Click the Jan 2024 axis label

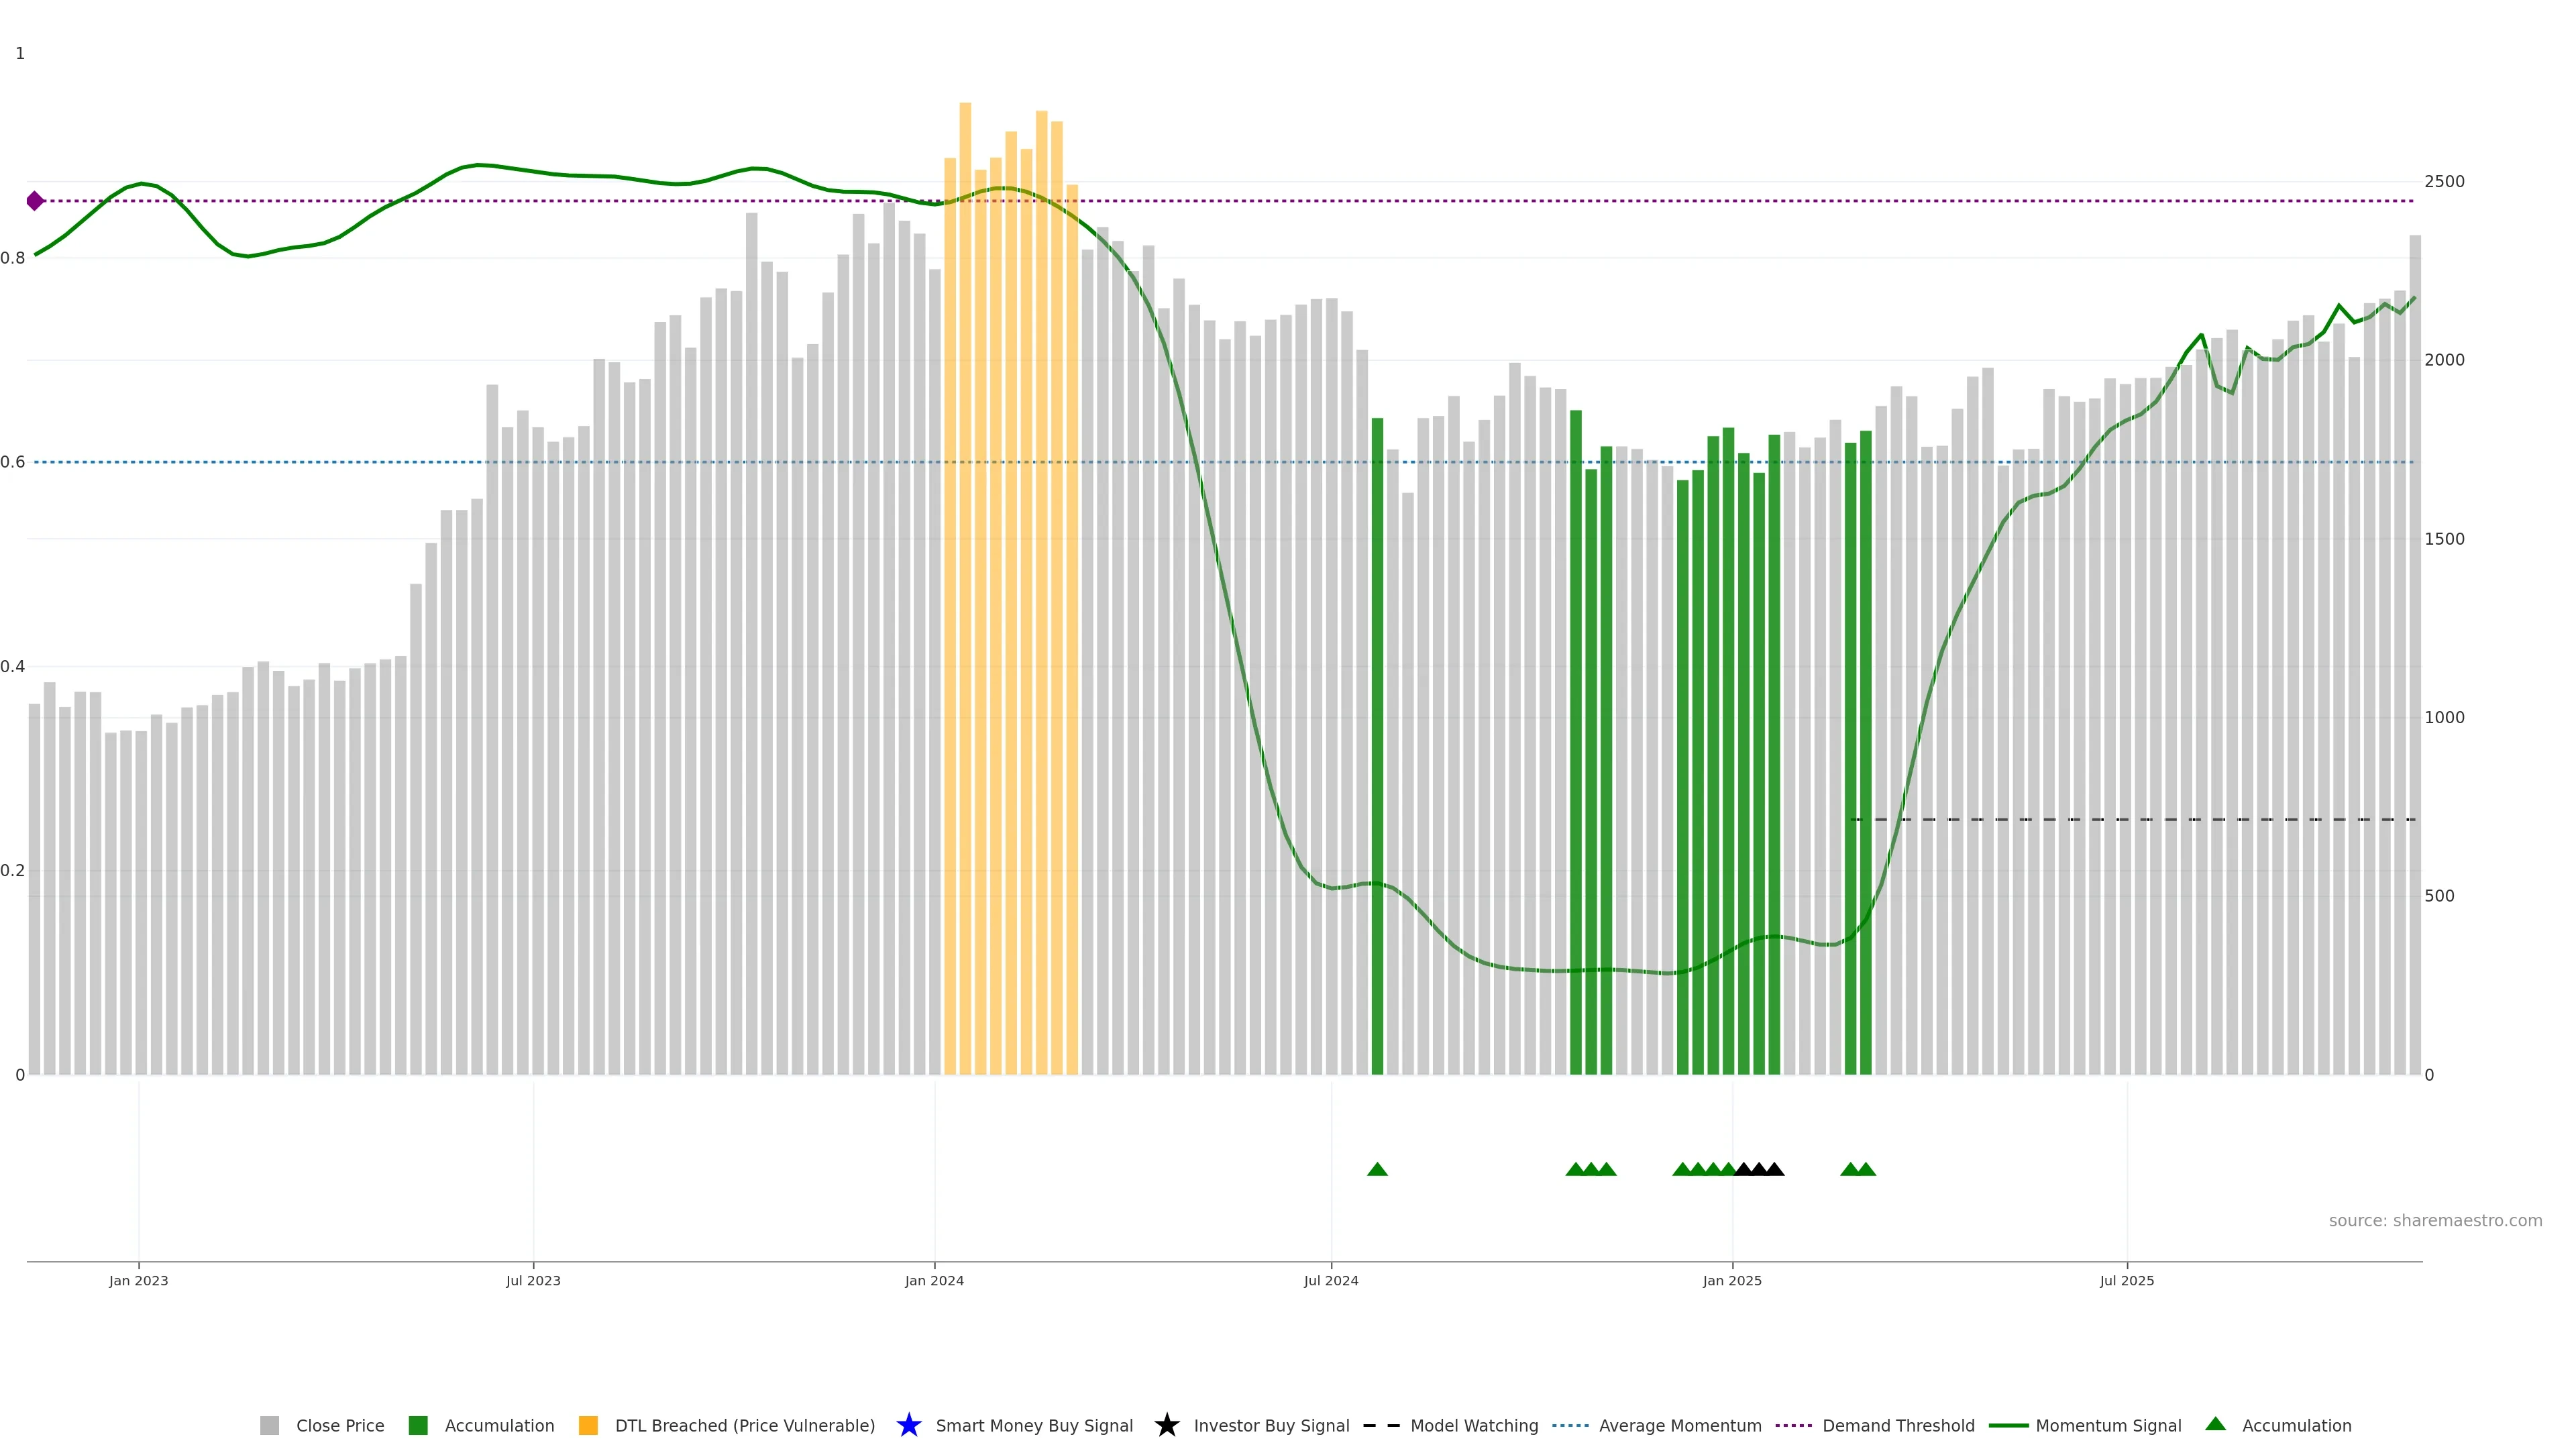[934, 1280]
